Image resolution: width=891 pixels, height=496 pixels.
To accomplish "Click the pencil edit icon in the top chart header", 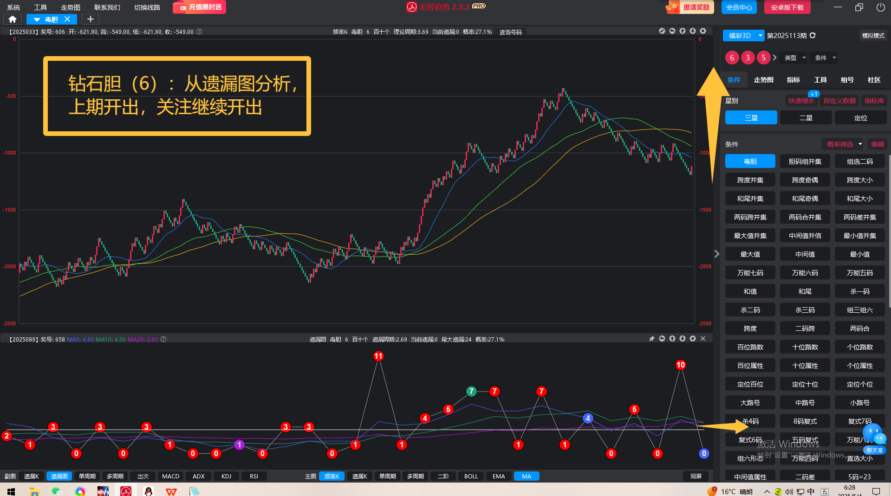I will pyautogui.click(x=662, y=31).
